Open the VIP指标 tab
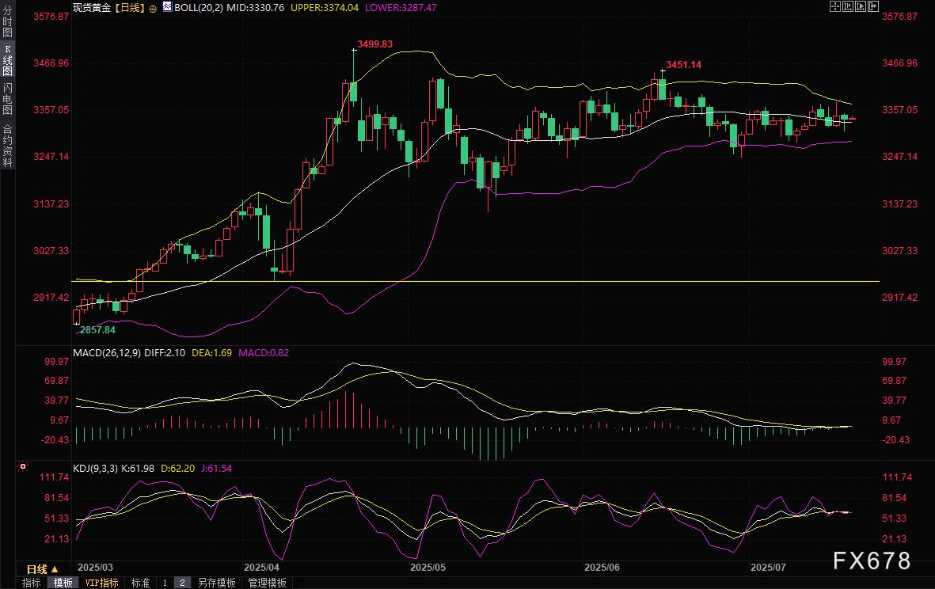Image resolution: width=935 pixels, height=589 pixels. [102, 583]
